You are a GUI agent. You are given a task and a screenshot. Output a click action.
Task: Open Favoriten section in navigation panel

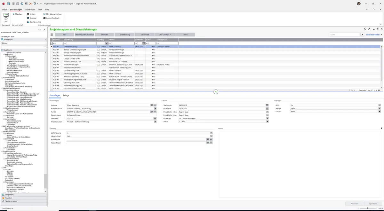pos(23,198)
